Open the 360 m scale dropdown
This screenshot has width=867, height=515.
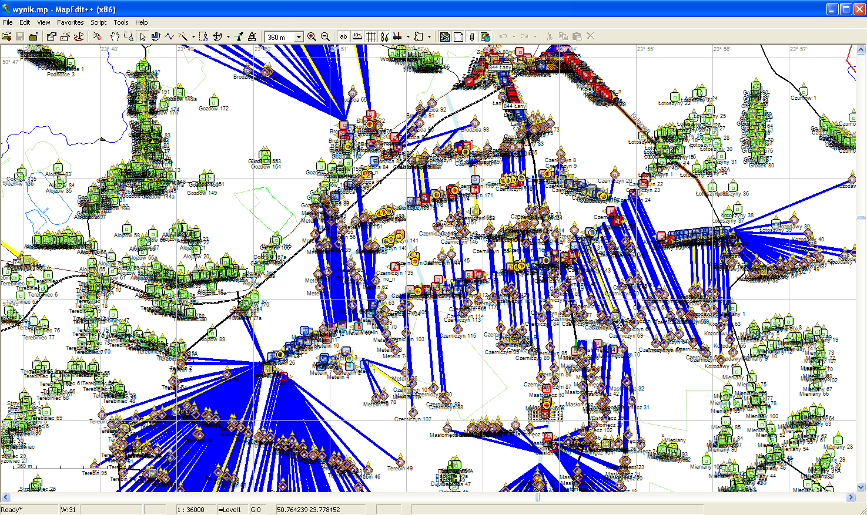click(299, 37)
